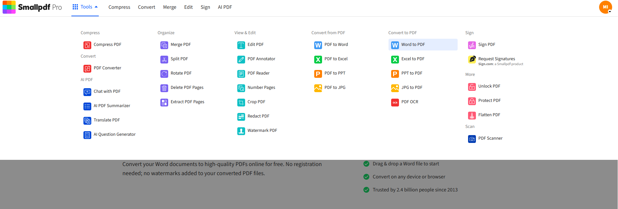Click the PDF Scanner camera icon
The width and height of the screenshot is (618, 209).
pyautogui.click(x=472, y=139)
